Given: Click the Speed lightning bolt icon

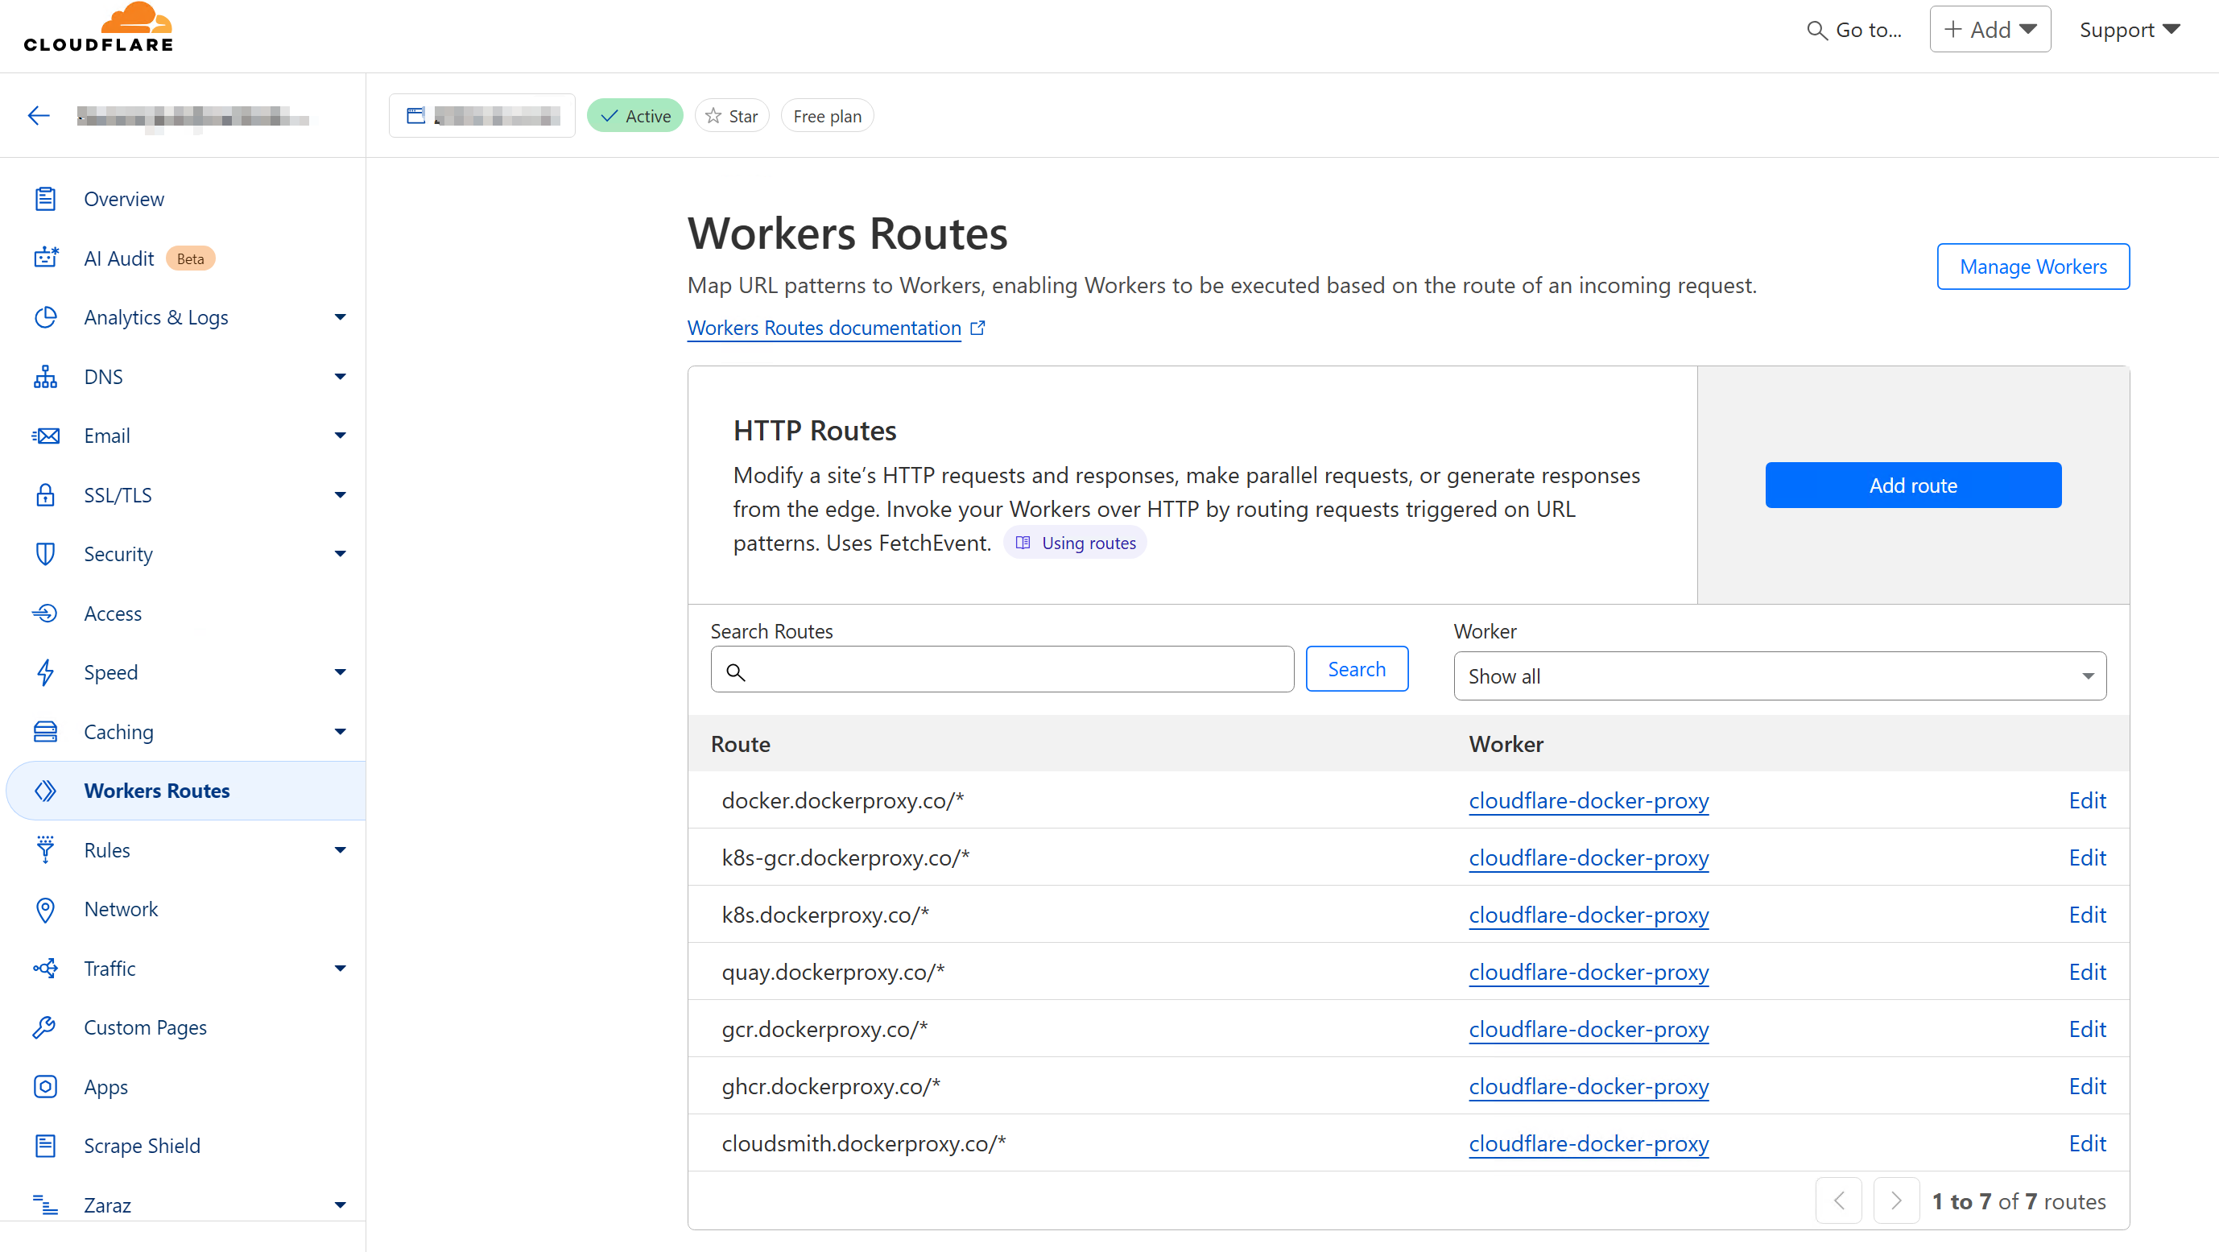Looking at the screenshot, I should coord(46,672).
